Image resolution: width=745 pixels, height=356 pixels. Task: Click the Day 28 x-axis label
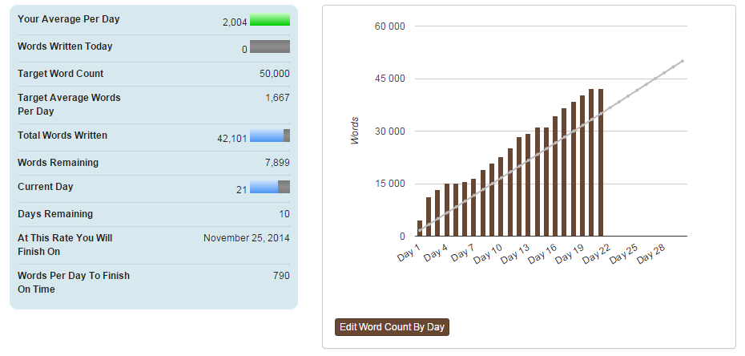click(650, 254)
